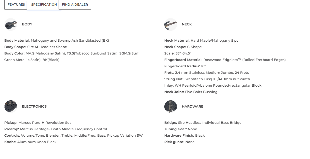Click the String Nut specification line
The width and height of the screenshot is (310, 159).
[x=207, y=79]
